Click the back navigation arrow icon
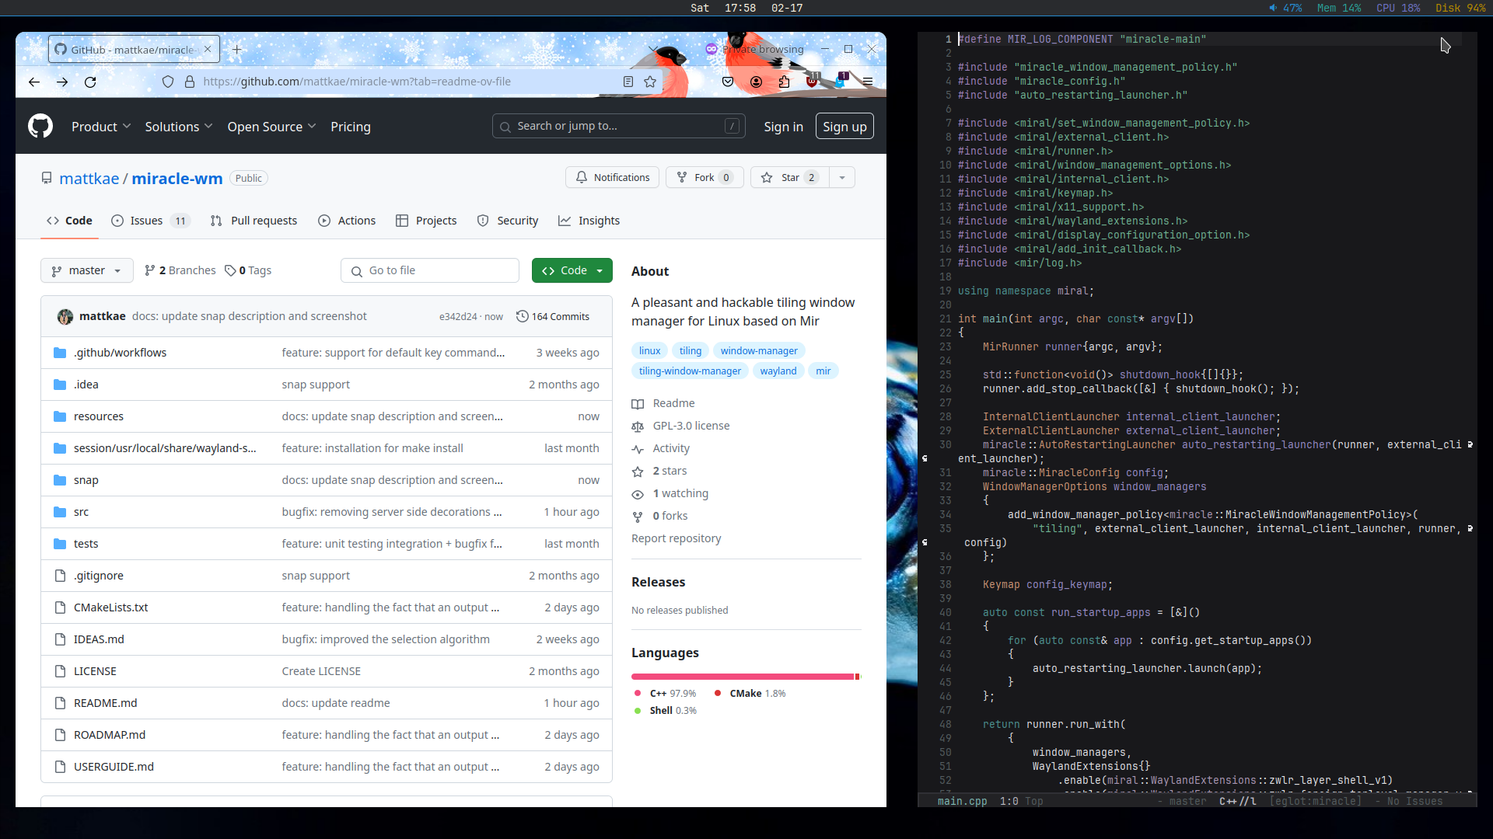 [x=34, y=81]
